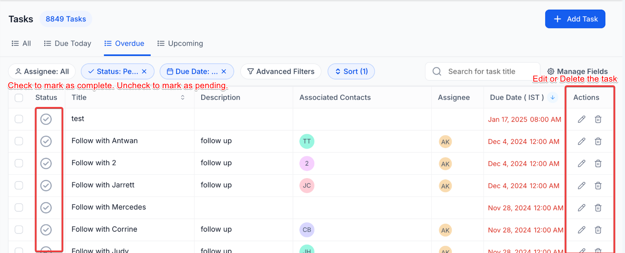Clear the Due Date filter with its X
The image size is (625, 253).
coord(224,72)
